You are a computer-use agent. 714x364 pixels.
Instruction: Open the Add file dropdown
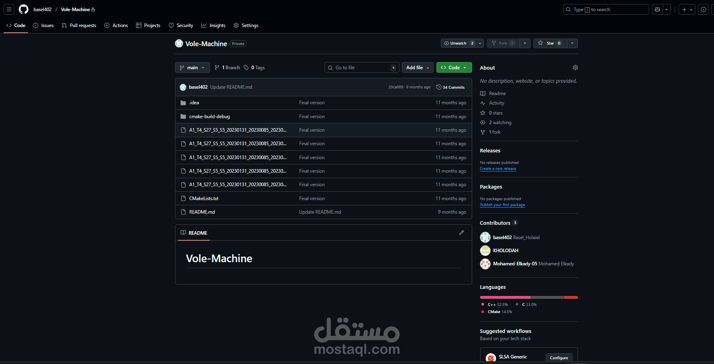(417, 68)
